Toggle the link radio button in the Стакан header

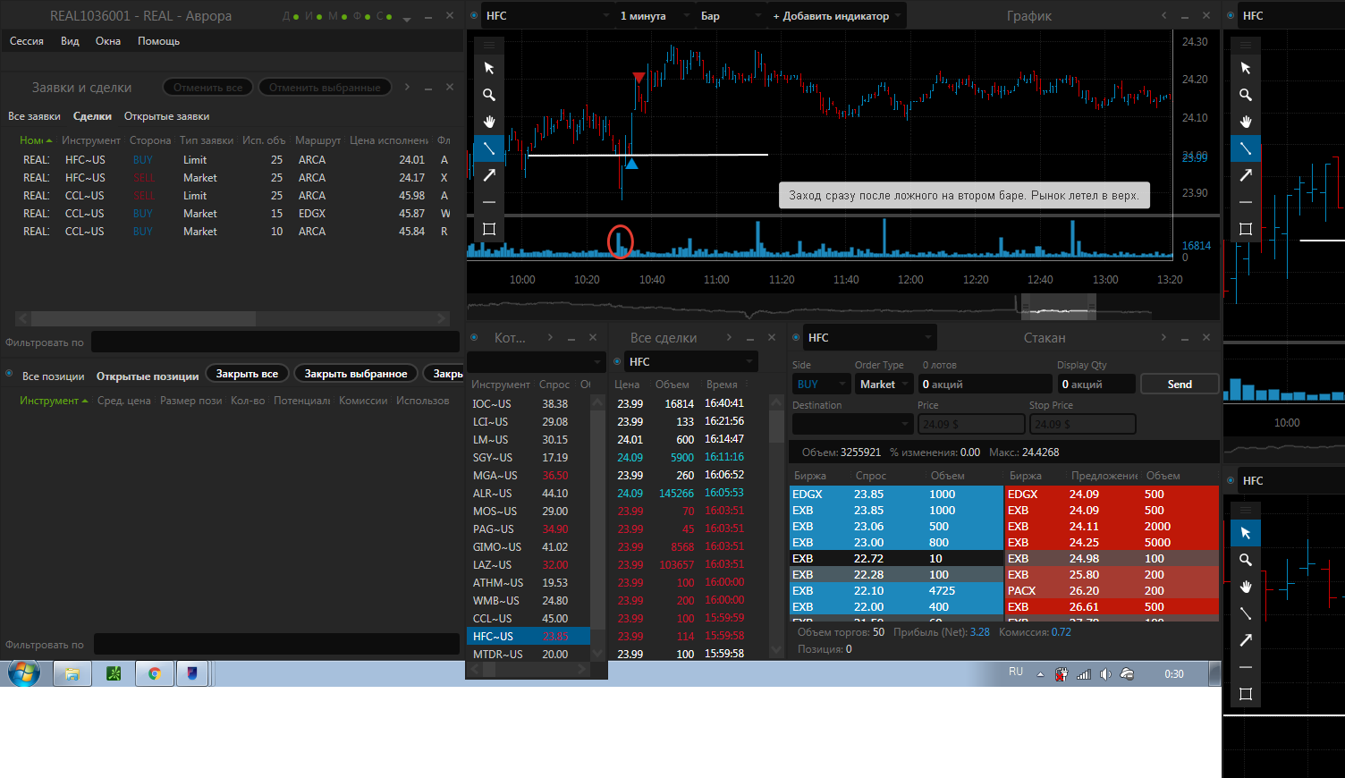[796, 337]
